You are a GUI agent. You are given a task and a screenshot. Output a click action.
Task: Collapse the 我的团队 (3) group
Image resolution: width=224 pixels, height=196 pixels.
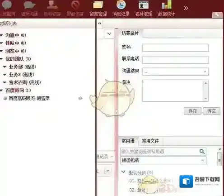[x=1, y=59]
